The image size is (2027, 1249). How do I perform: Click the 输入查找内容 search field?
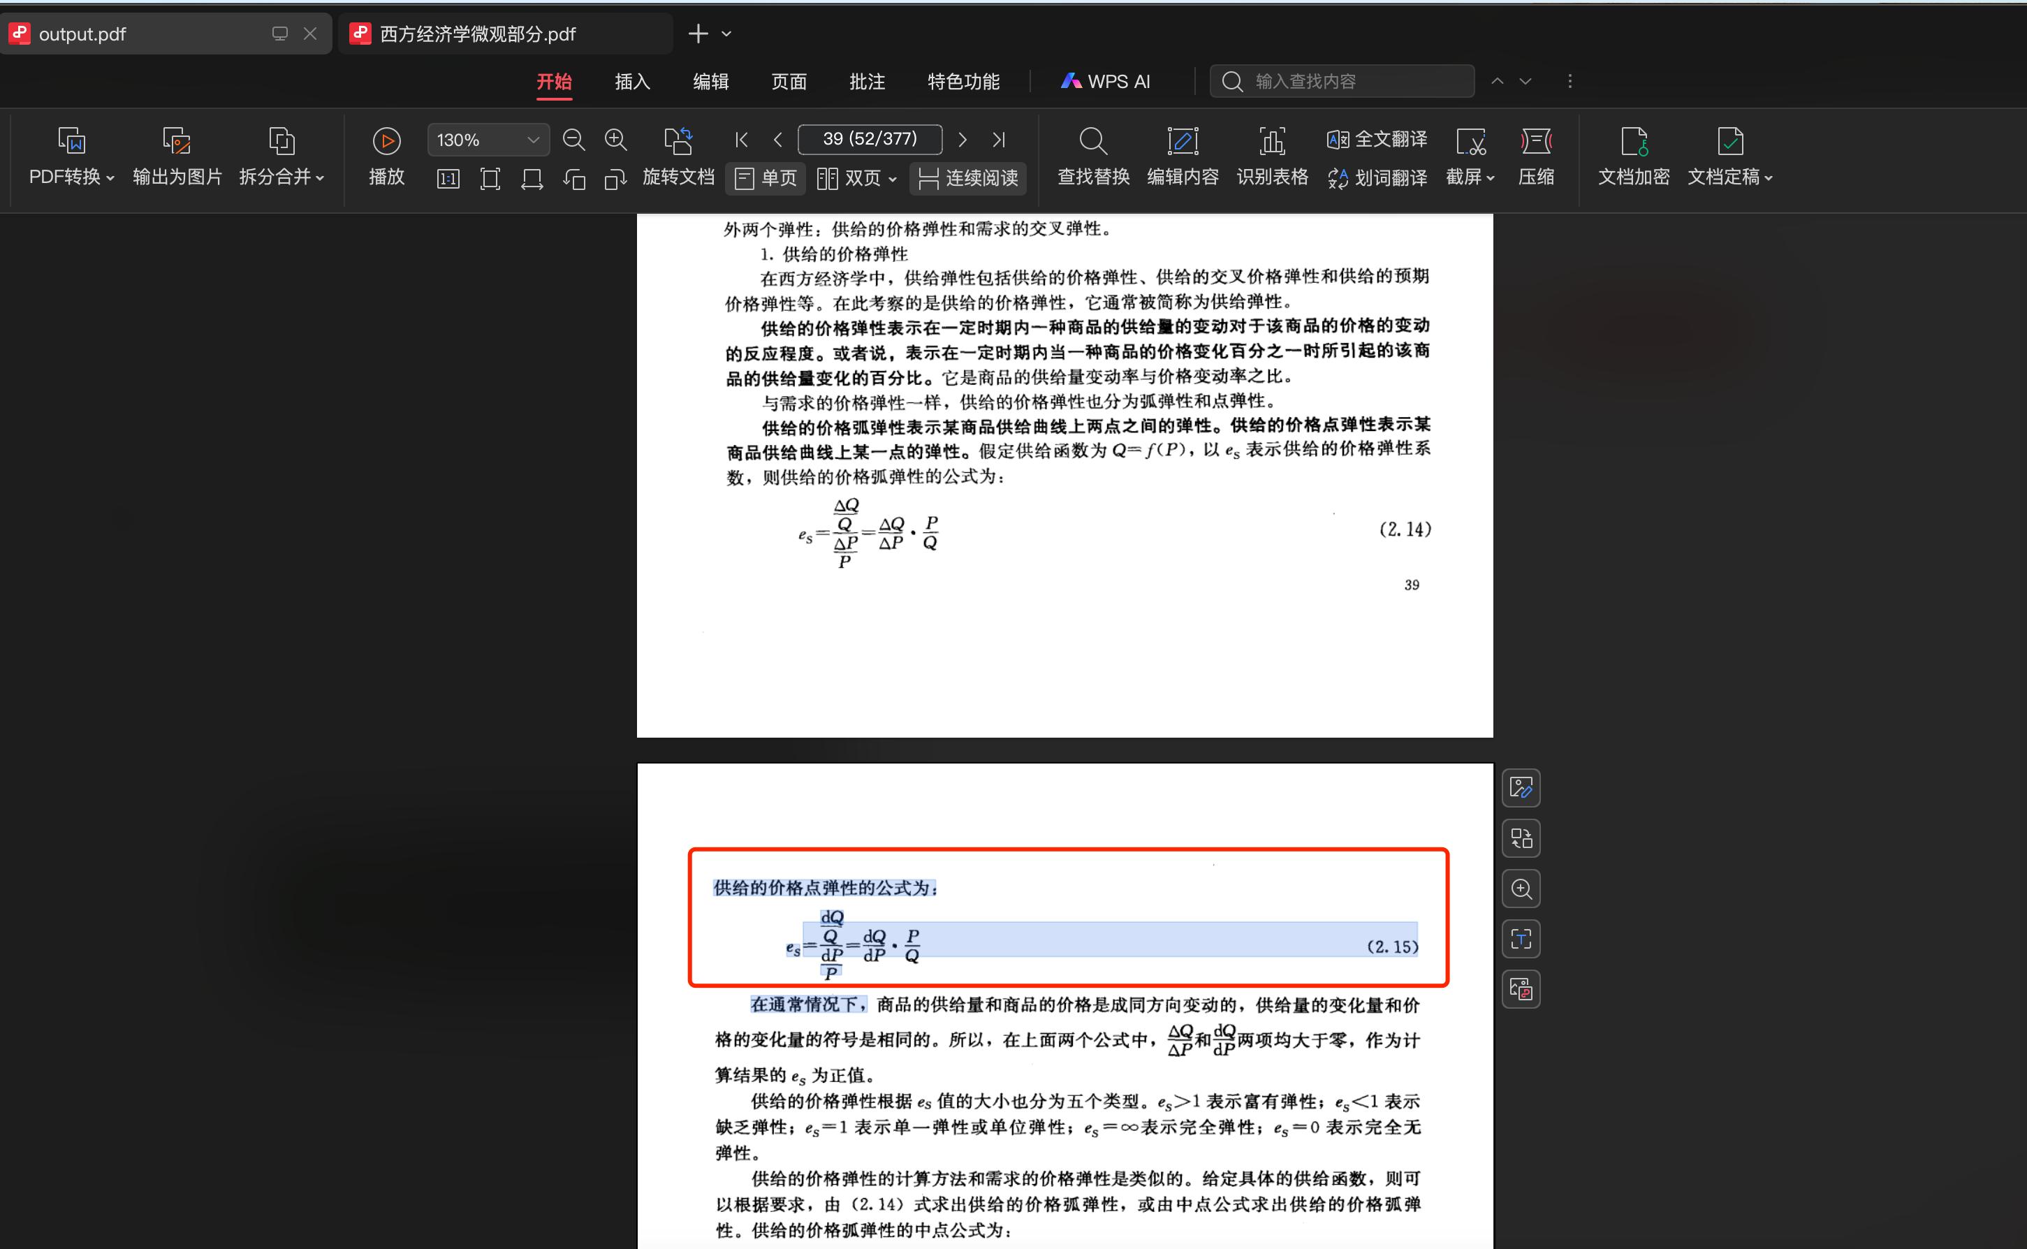(x=1354, y=81)
